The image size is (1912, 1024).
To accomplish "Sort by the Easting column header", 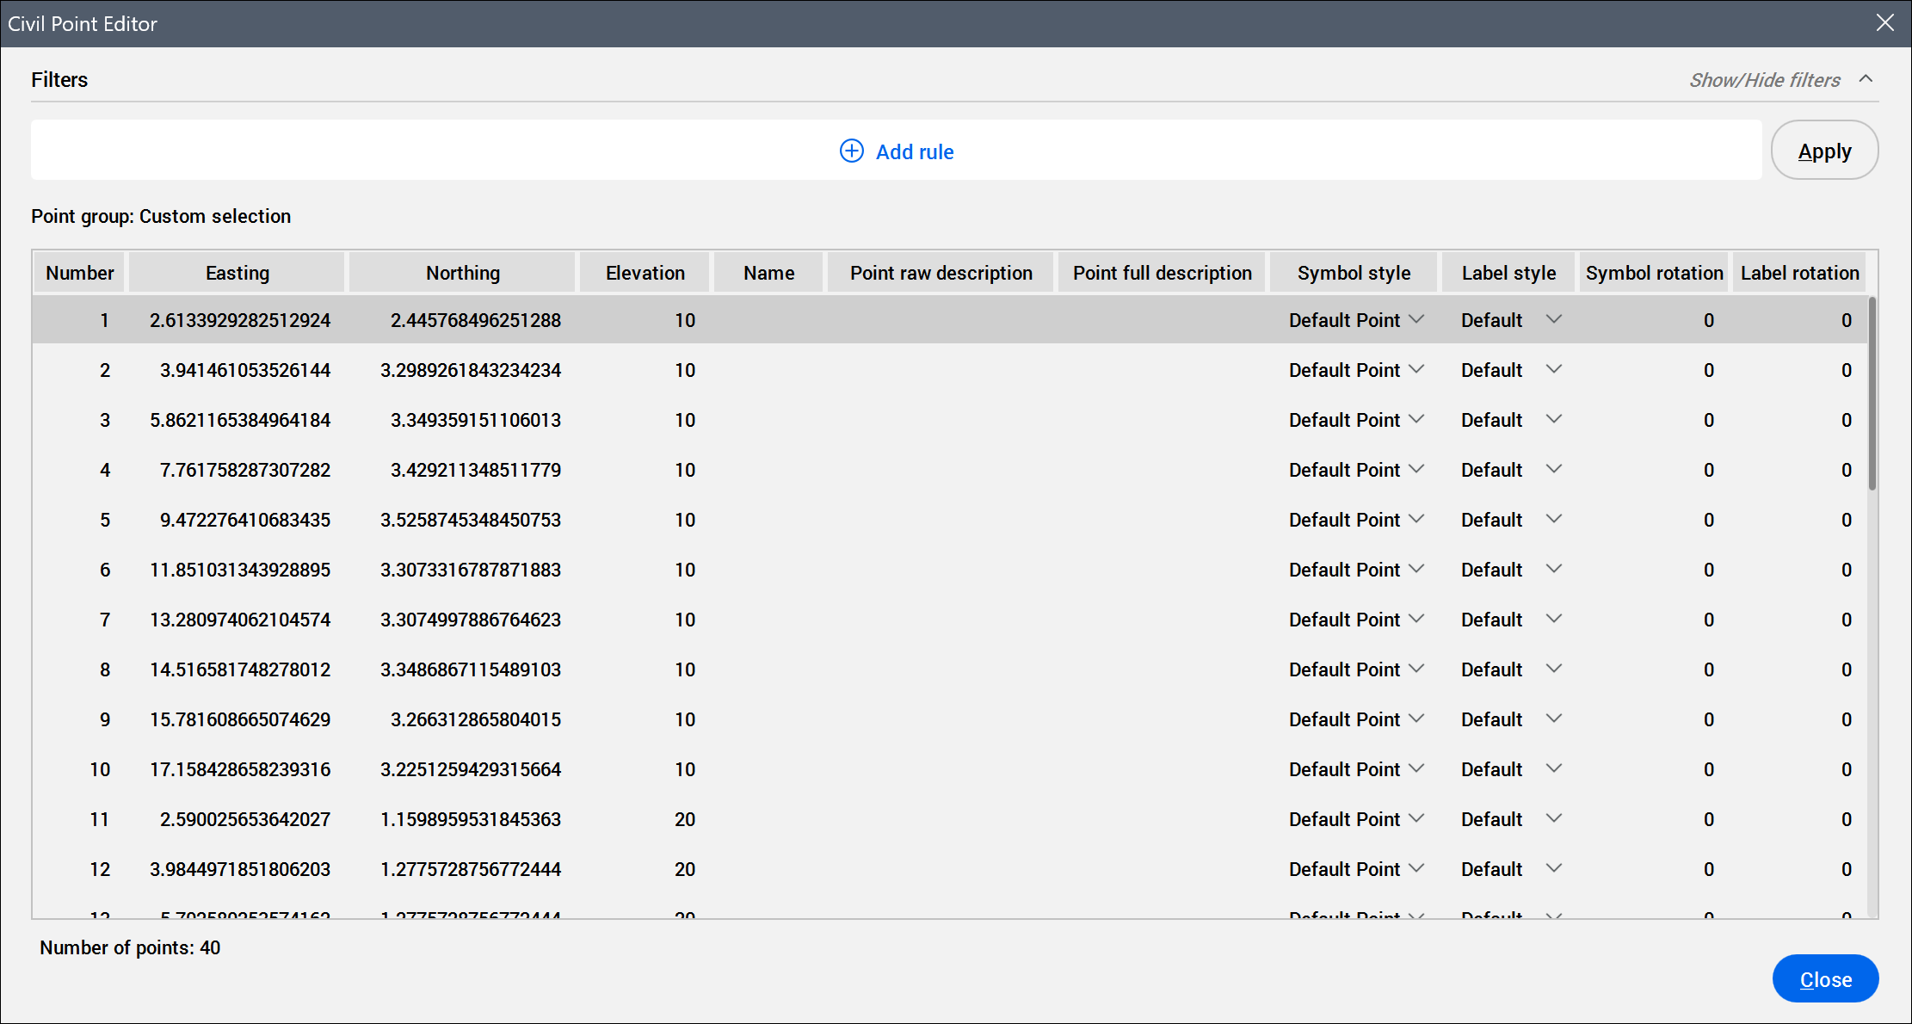I will [x=237, y=273].
